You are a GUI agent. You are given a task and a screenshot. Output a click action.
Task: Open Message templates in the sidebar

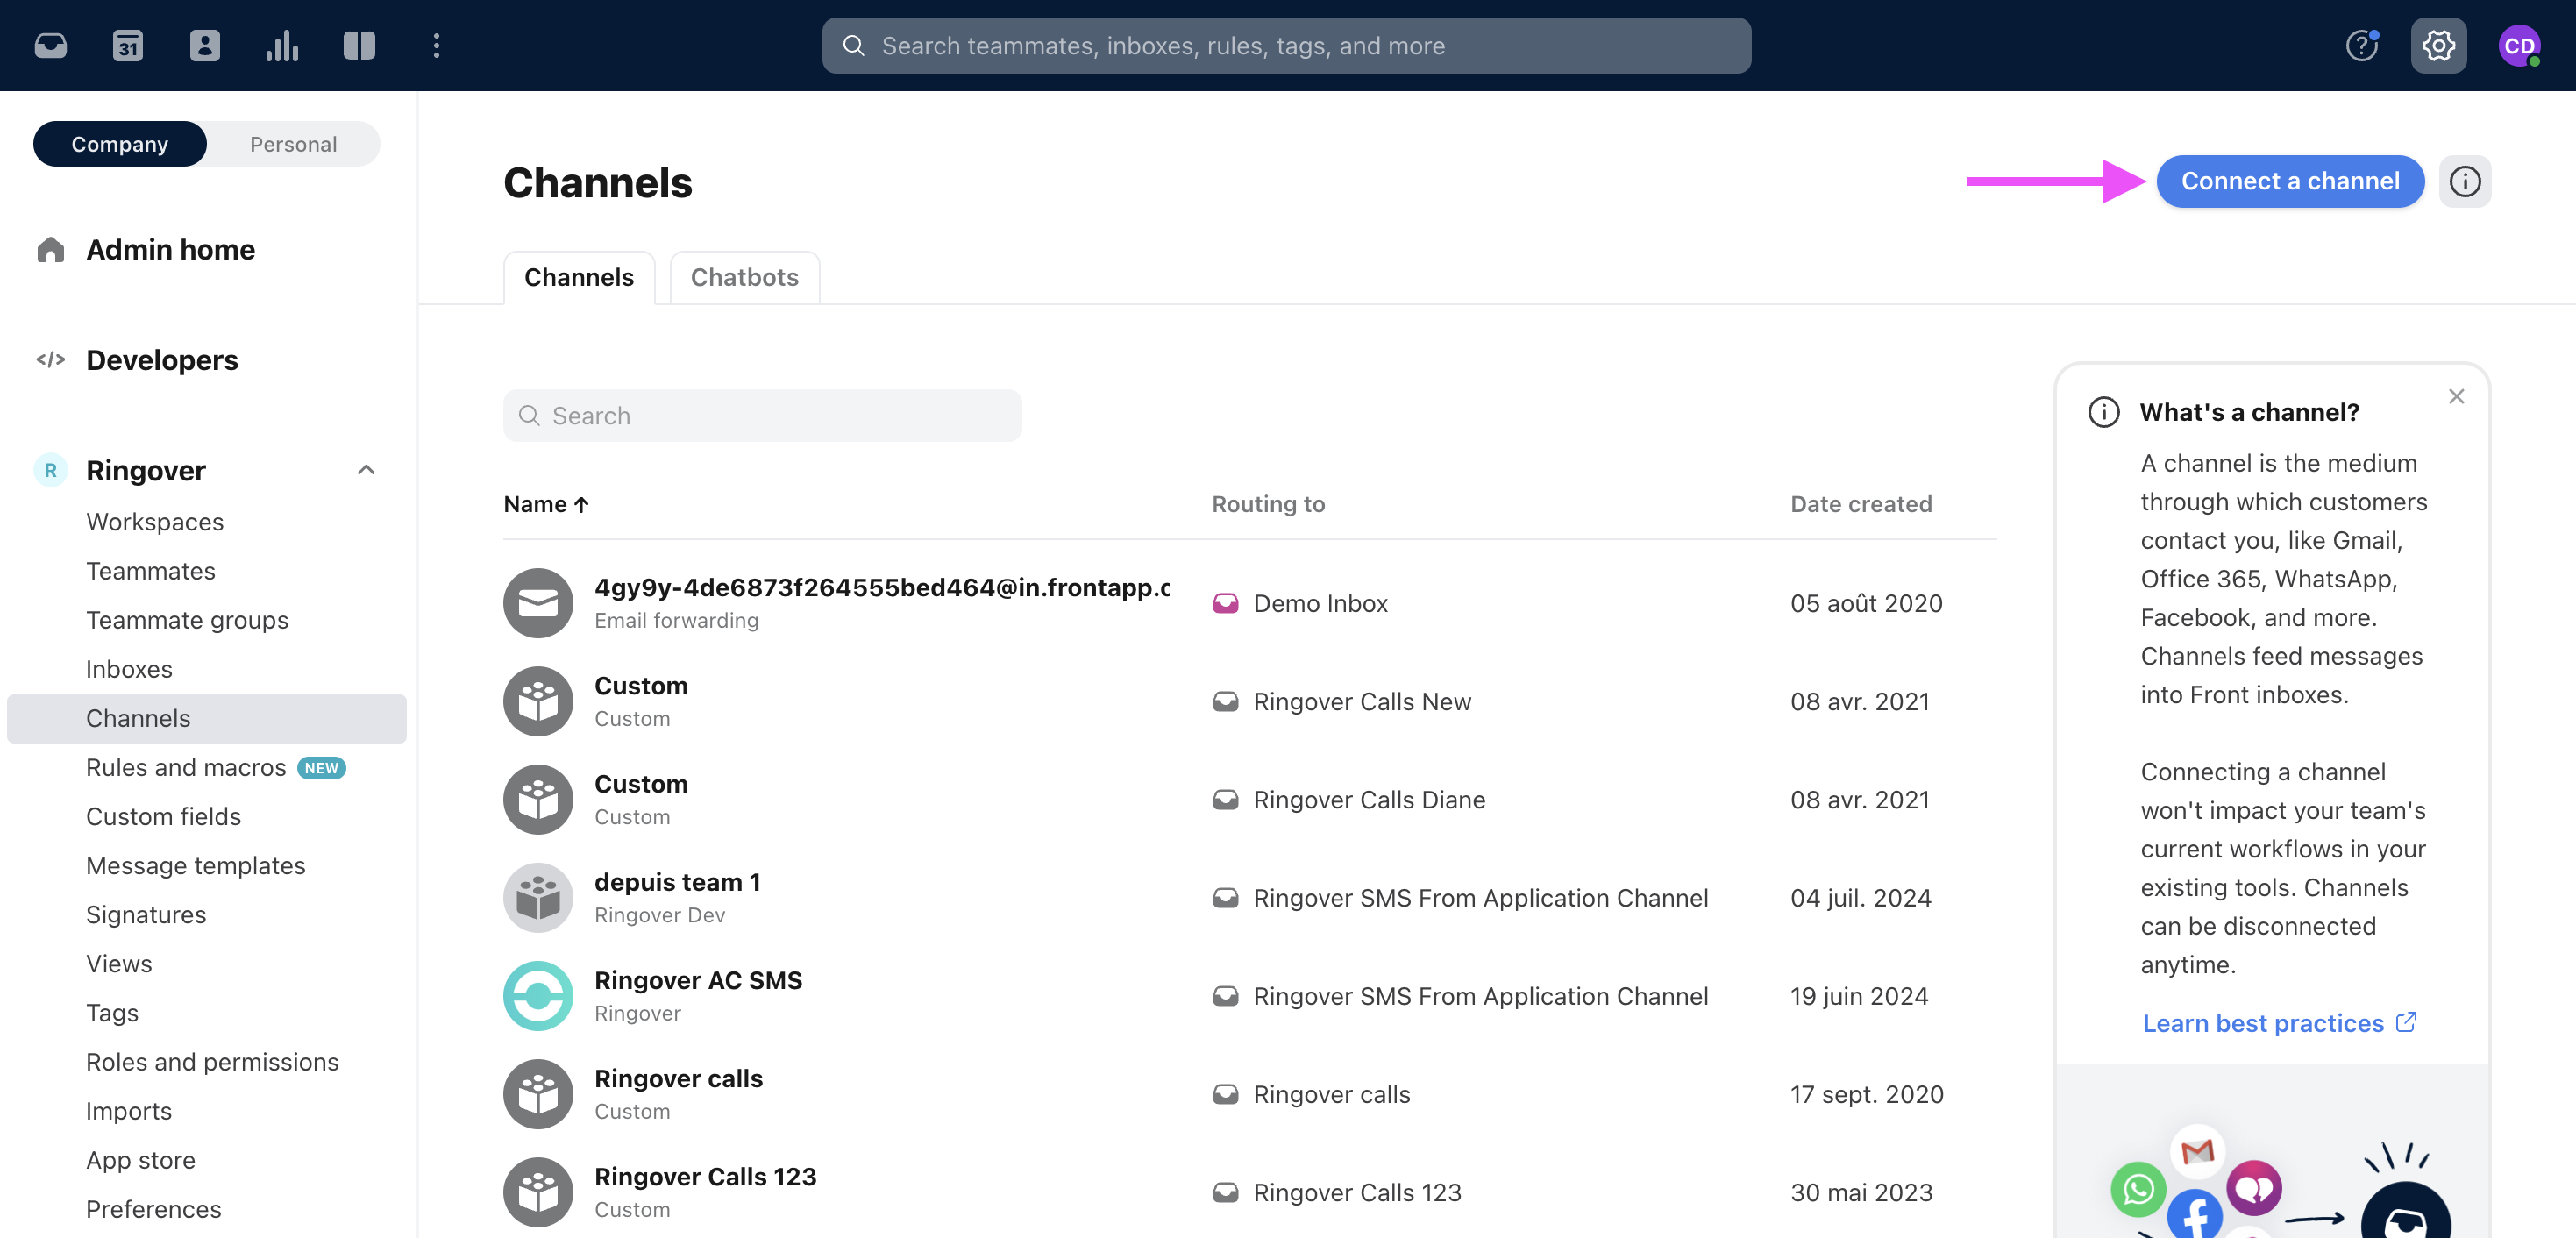pos(196,865)
